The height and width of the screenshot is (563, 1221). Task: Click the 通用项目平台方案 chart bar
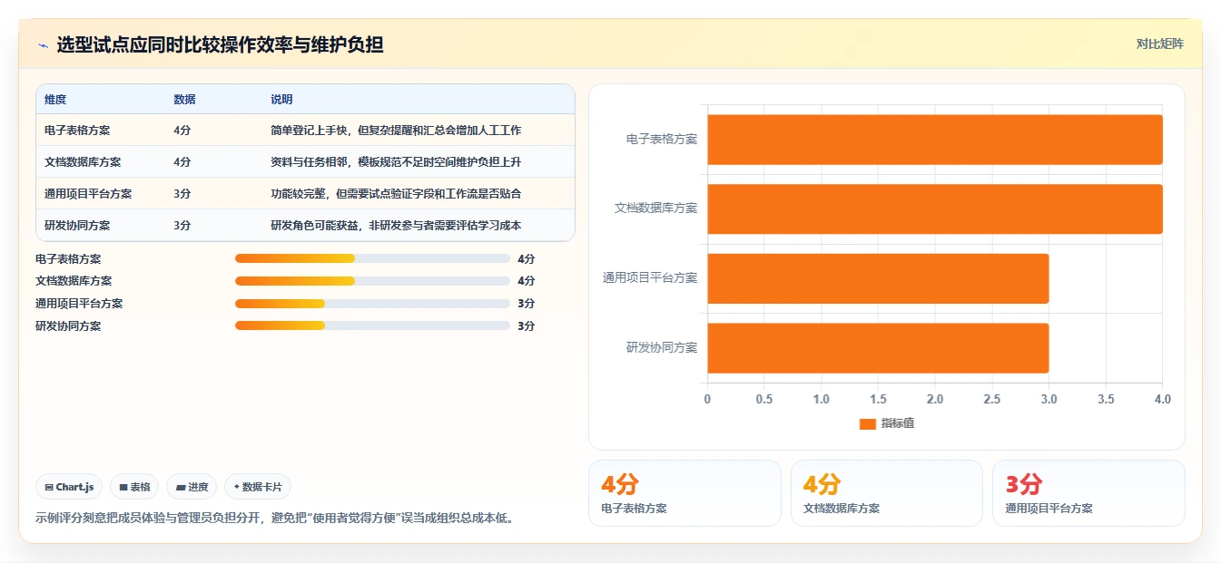pyautogui.click(x=878, y=278)
